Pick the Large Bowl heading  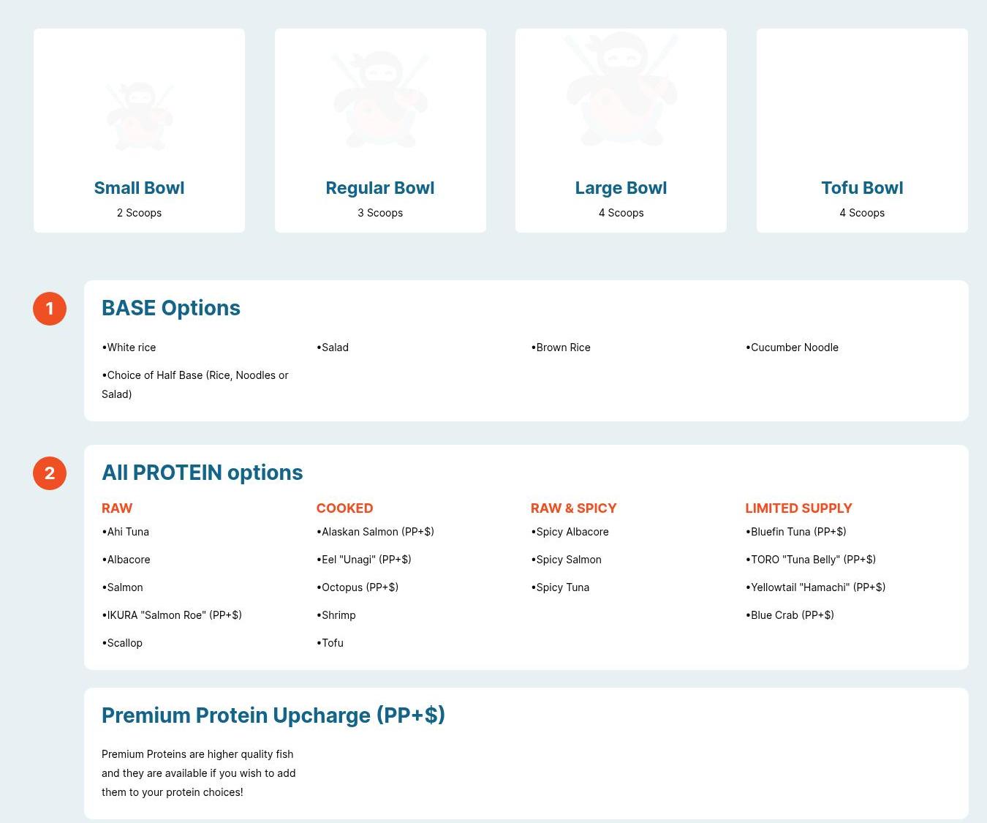tap(621, 188)
